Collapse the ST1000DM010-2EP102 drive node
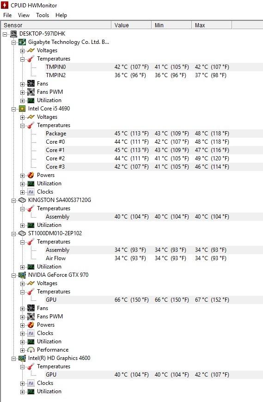The image size is (263, 402). click(13, 233)
